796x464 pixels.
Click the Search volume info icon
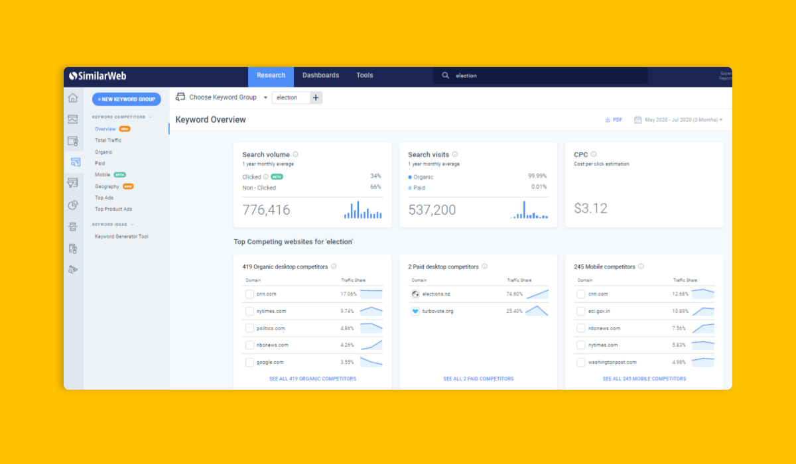[x=296, y=154]
